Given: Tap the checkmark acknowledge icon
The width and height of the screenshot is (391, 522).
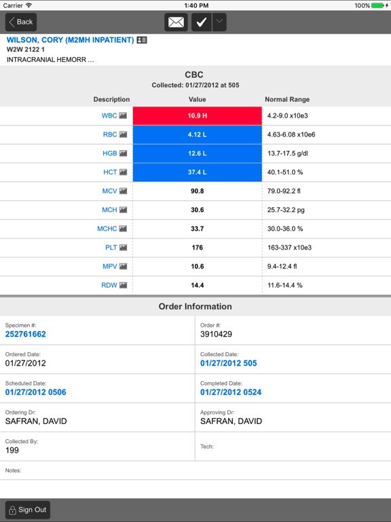Looking at the screenshot, I should tap(202, 22).
